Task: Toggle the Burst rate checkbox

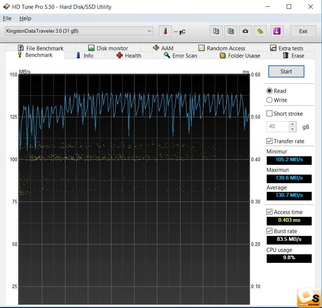Action: 269,231
